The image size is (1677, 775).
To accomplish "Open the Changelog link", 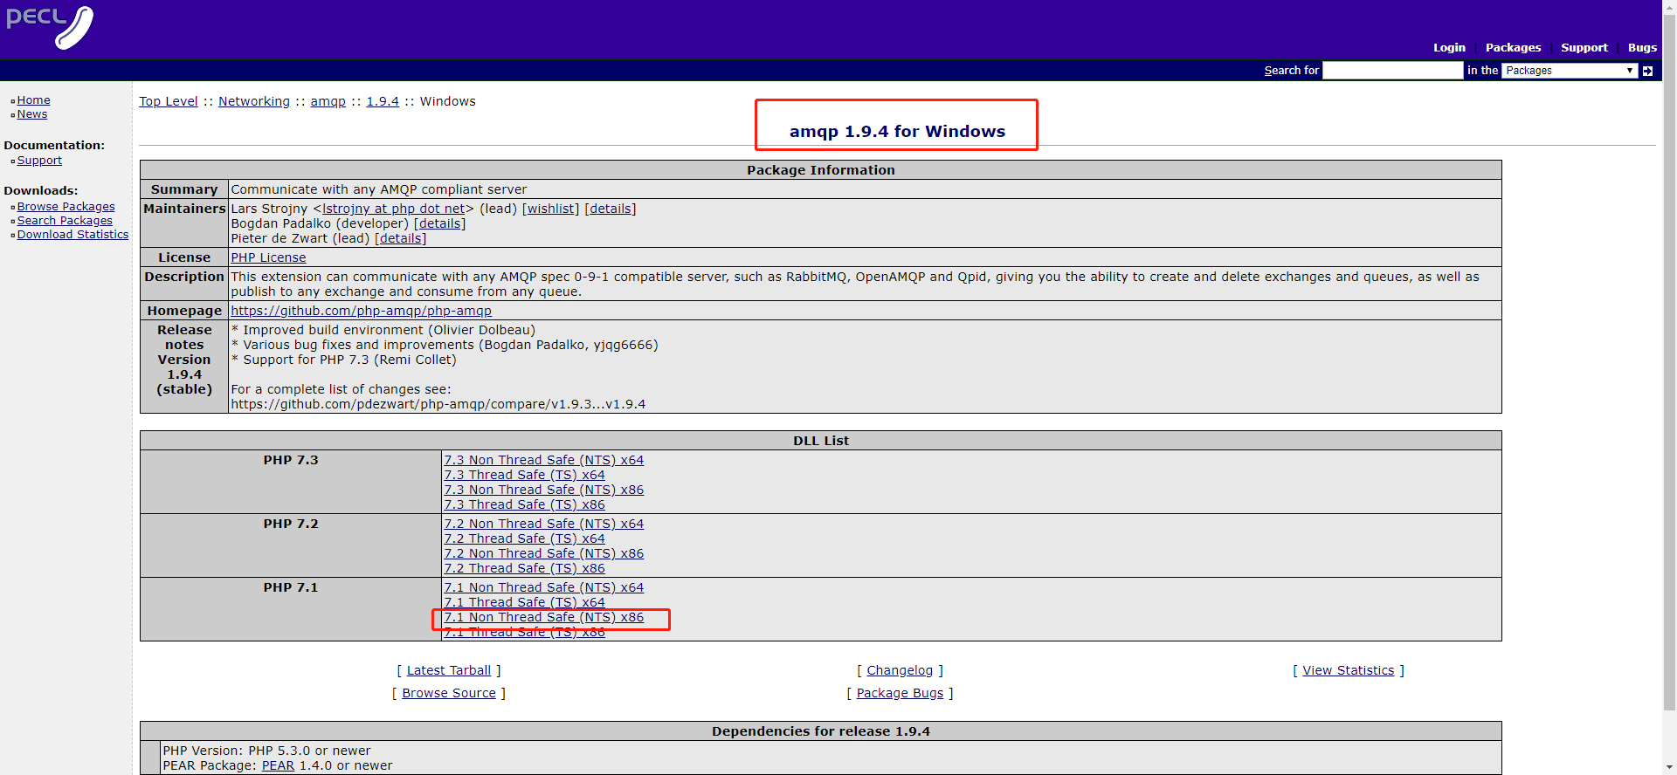I will point(900,670).
